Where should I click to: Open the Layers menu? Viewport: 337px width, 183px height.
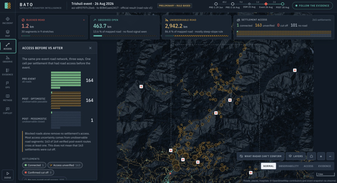click(296, 156)
